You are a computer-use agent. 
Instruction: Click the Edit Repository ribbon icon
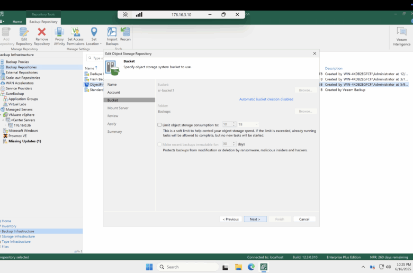coord(24,37)
